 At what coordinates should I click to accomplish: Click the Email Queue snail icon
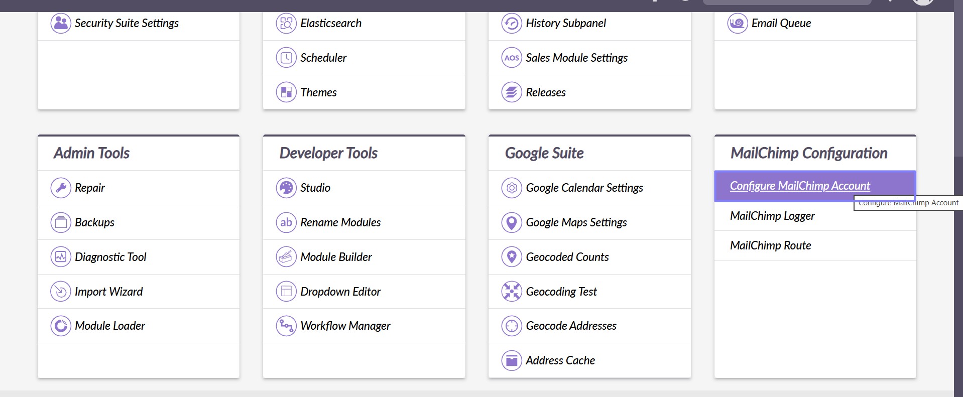737,23
